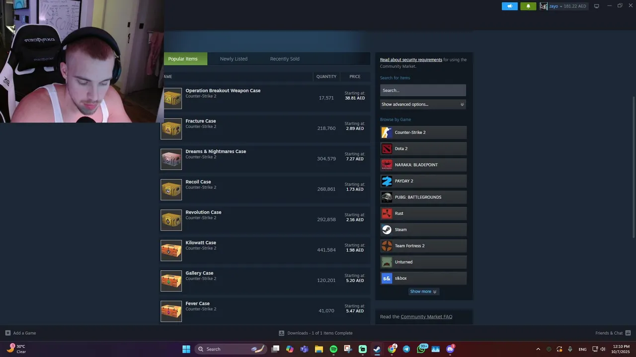
Task: Open WhatsApp from taskbar
Action: click(x=421, y=349)
